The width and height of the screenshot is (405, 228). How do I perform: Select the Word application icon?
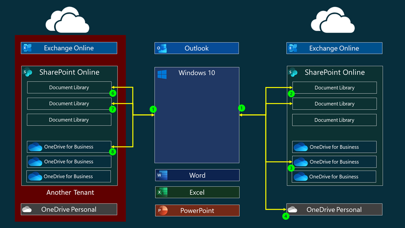(x=162, y=175)
